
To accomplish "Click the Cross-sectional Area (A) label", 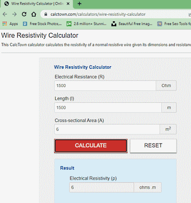I will tap(79, 120).
